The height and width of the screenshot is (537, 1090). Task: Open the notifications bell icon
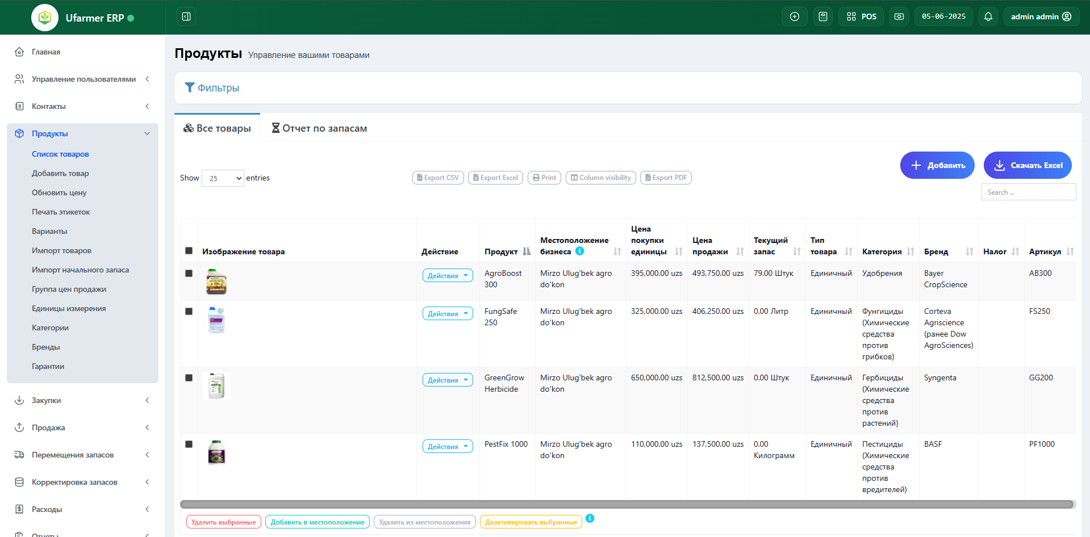pos(988,16)
